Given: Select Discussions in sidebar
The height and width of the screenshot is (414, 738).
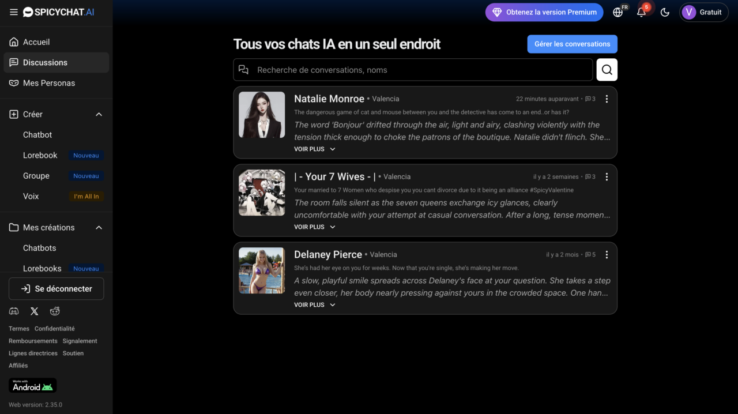Looking at the screenshot, I should pyautogui.click(x=56, y=62).
